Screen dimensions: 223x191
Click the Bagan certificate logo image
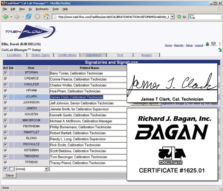pyautogui.click(x=172, y=144)
